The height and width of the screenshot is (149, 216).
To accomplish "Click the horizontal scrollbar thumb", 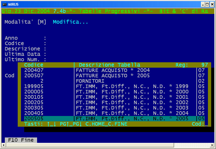I will 90,145.
